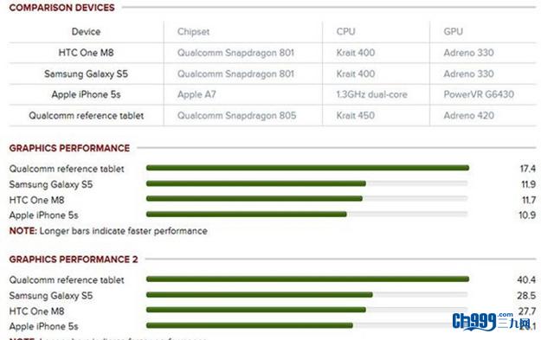Click the Samsung Galaxy S5 28.5 bar
Viewport: 541px width, 340px height.
coord(260,294)
